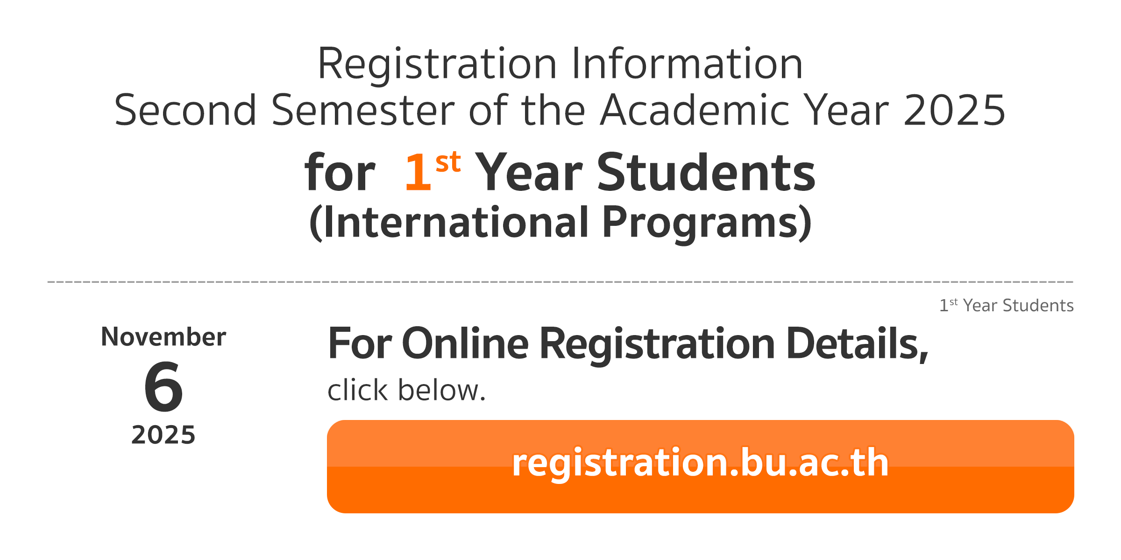The image size is (1121, 560).
Task: Click the "Registration Information" title line
Action: coord(560,64)
